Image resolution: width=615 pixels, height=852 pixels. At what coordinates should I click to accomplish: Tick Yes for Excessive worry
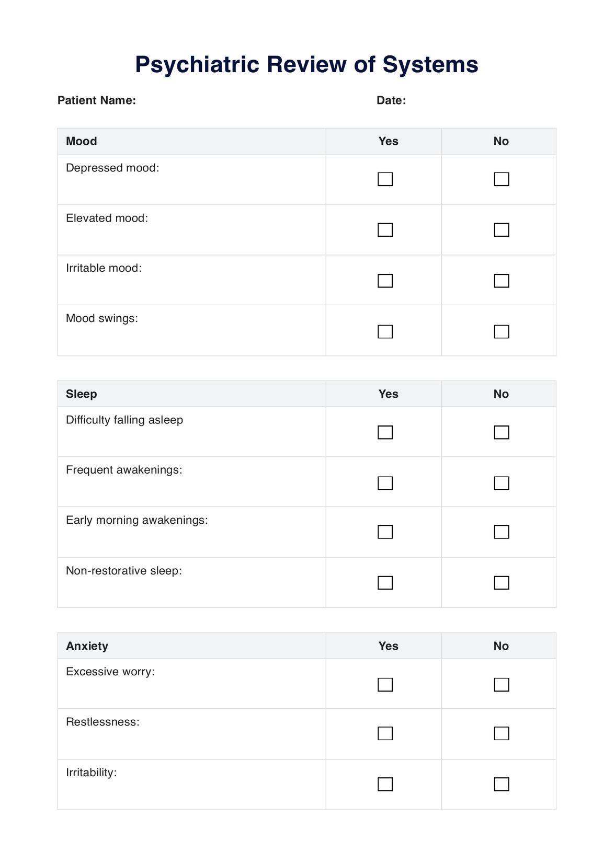tap(385, 685)
